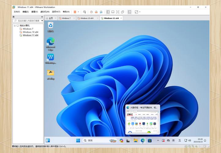The image size is (221, 153).
Task: Click the Send Ctrl+Alt+Del toolbar icon
Action: tap(84, 12)
